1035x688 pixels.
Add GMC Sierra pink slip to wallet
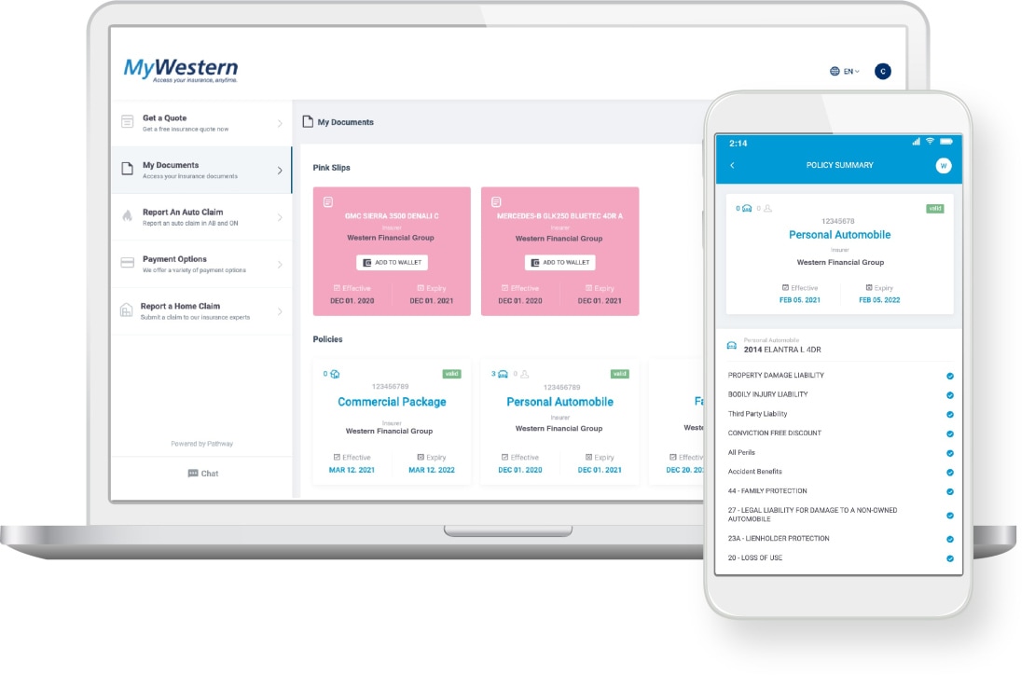click(x=392, y=263)
